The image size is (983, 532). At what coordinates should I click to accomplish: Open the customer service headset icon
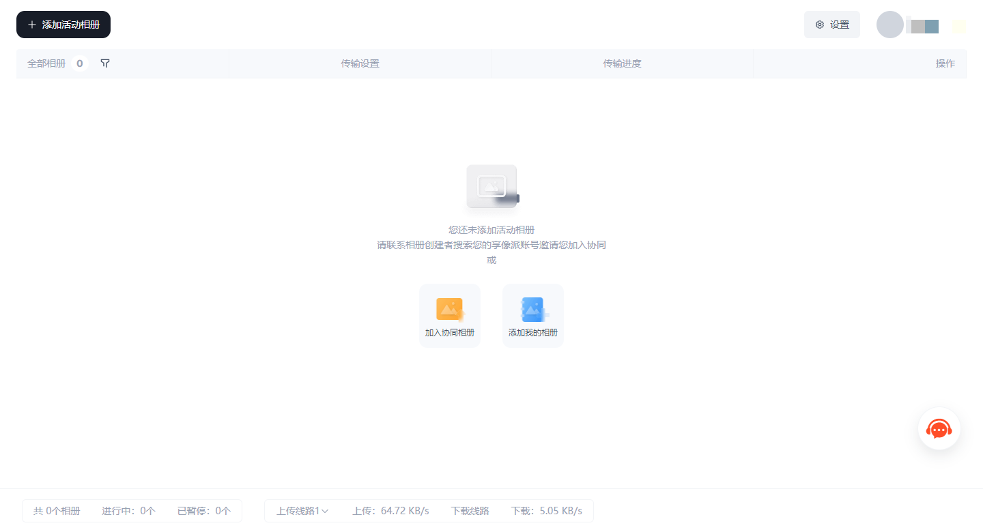(x=939, y=428)
